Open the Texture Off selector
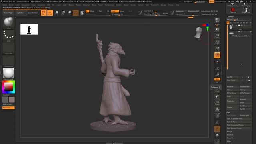Image resolution: width=256 pixels, height=144 pixels. [8, 61]
